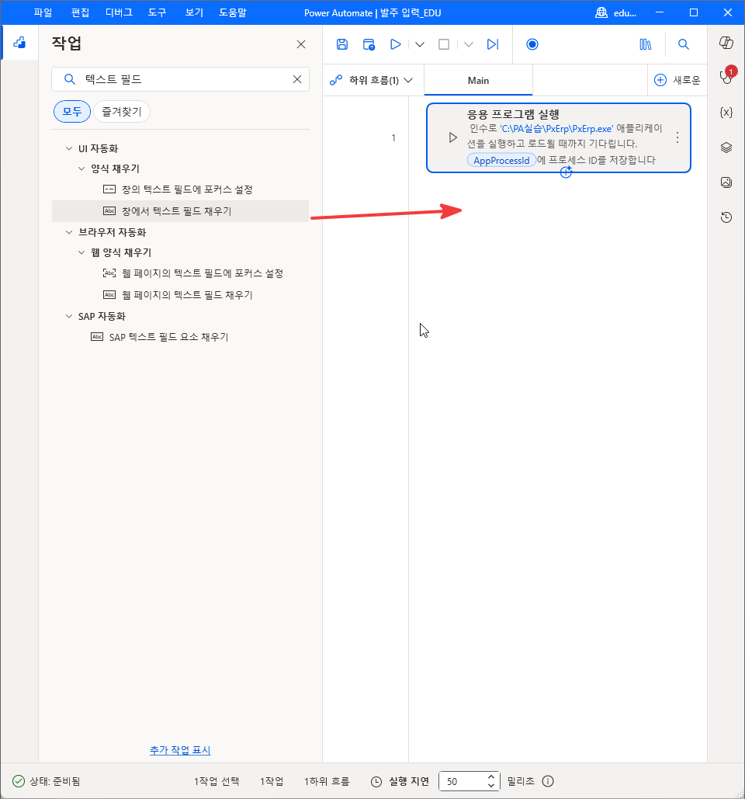The image size is (745, 799).
Task: Click the Stop flow square icon
Action: coord(444,44)
